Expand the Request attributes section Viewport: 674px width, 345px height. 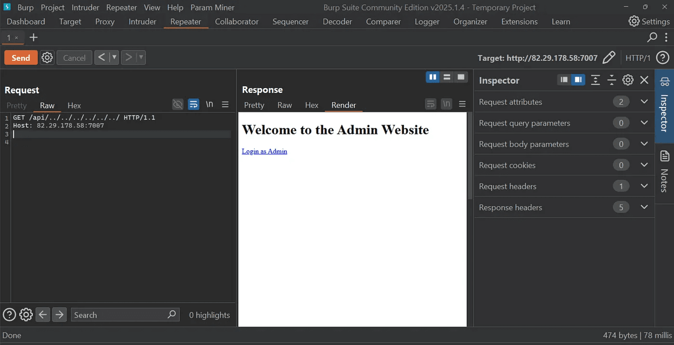coord(644,102)
